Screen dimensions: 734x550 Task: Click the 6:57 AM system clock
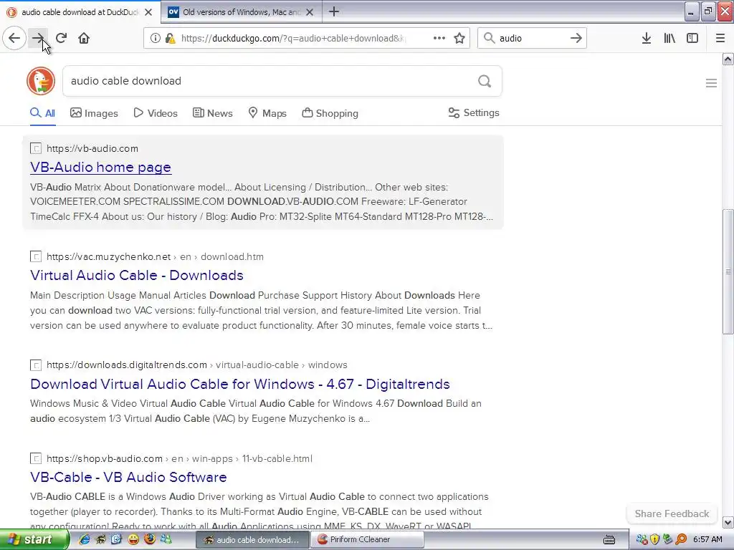click(707, 540)
